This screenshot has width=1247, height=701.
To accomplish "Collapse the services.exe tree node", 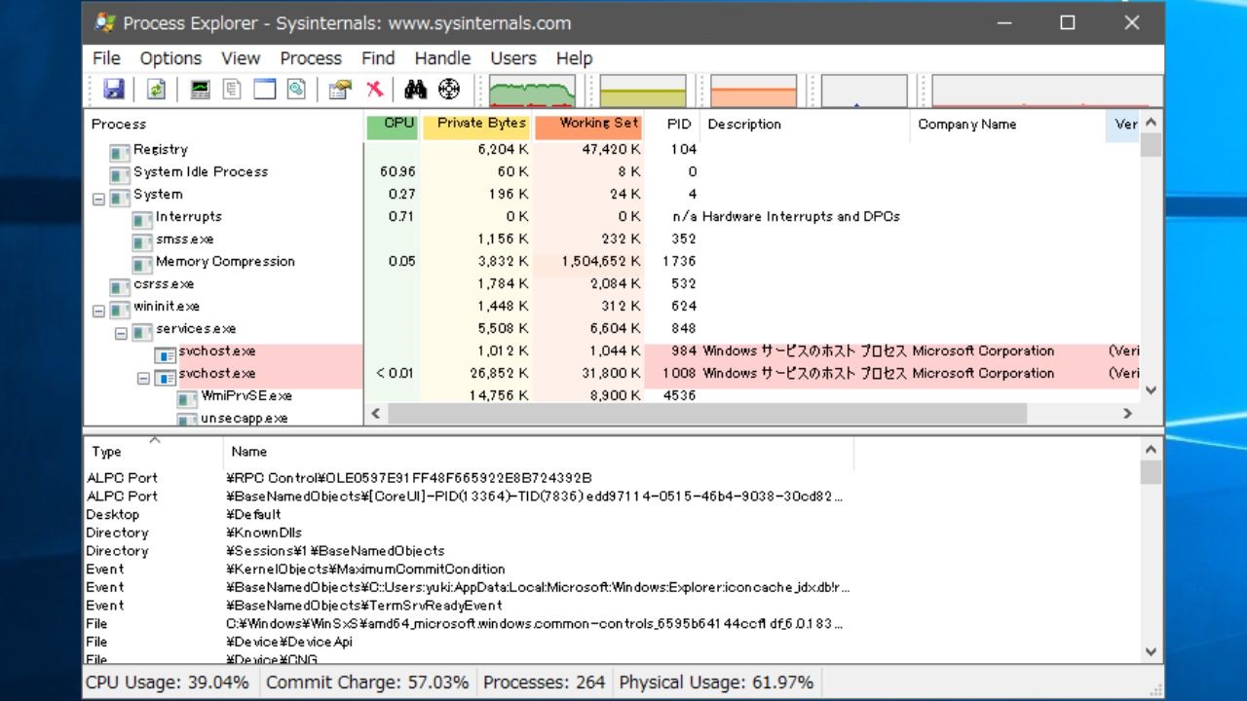I will [121, 333].
